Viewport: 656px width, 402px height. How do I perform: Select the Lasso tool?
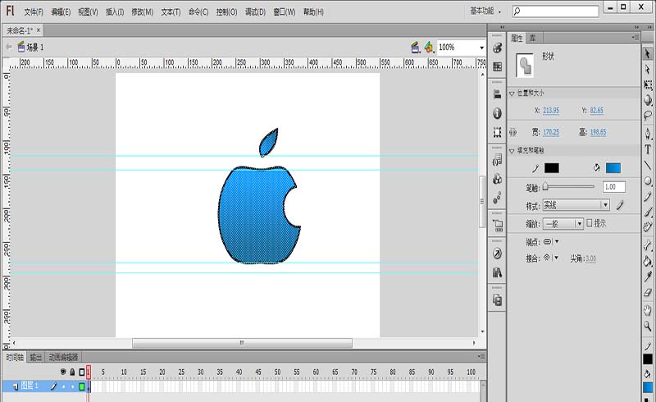647,115
